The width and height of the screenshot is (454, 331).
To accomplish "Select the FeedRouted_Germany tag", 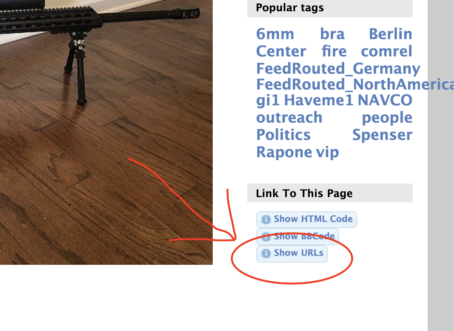I will 338,69.
